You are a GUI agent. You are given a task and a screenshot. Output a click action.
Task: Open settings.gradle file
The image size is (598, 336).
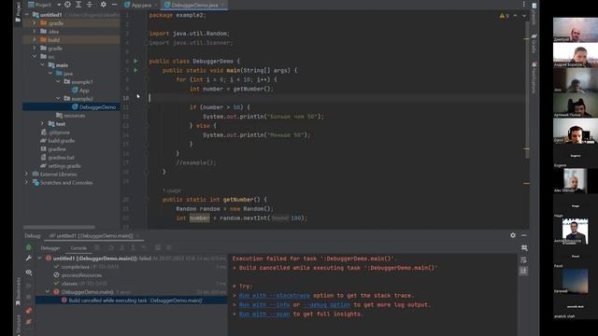pyautogui.click(x=61, y=166)
